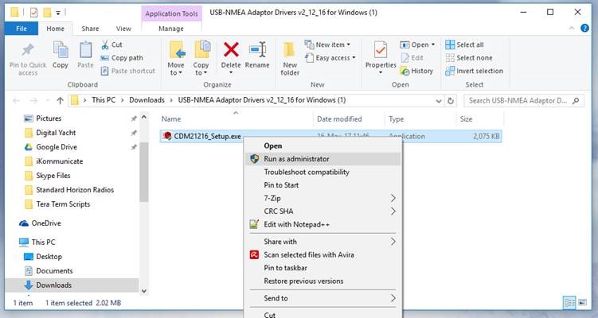Image resolution: width=598 pixels, height=318 pixels.
Task: Click Copy path in Clipboard group
Action: [126, 58]
